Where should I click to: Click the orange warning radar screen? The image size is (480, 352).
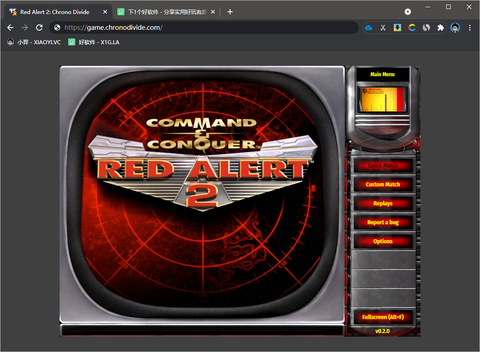tap(383, 99)
